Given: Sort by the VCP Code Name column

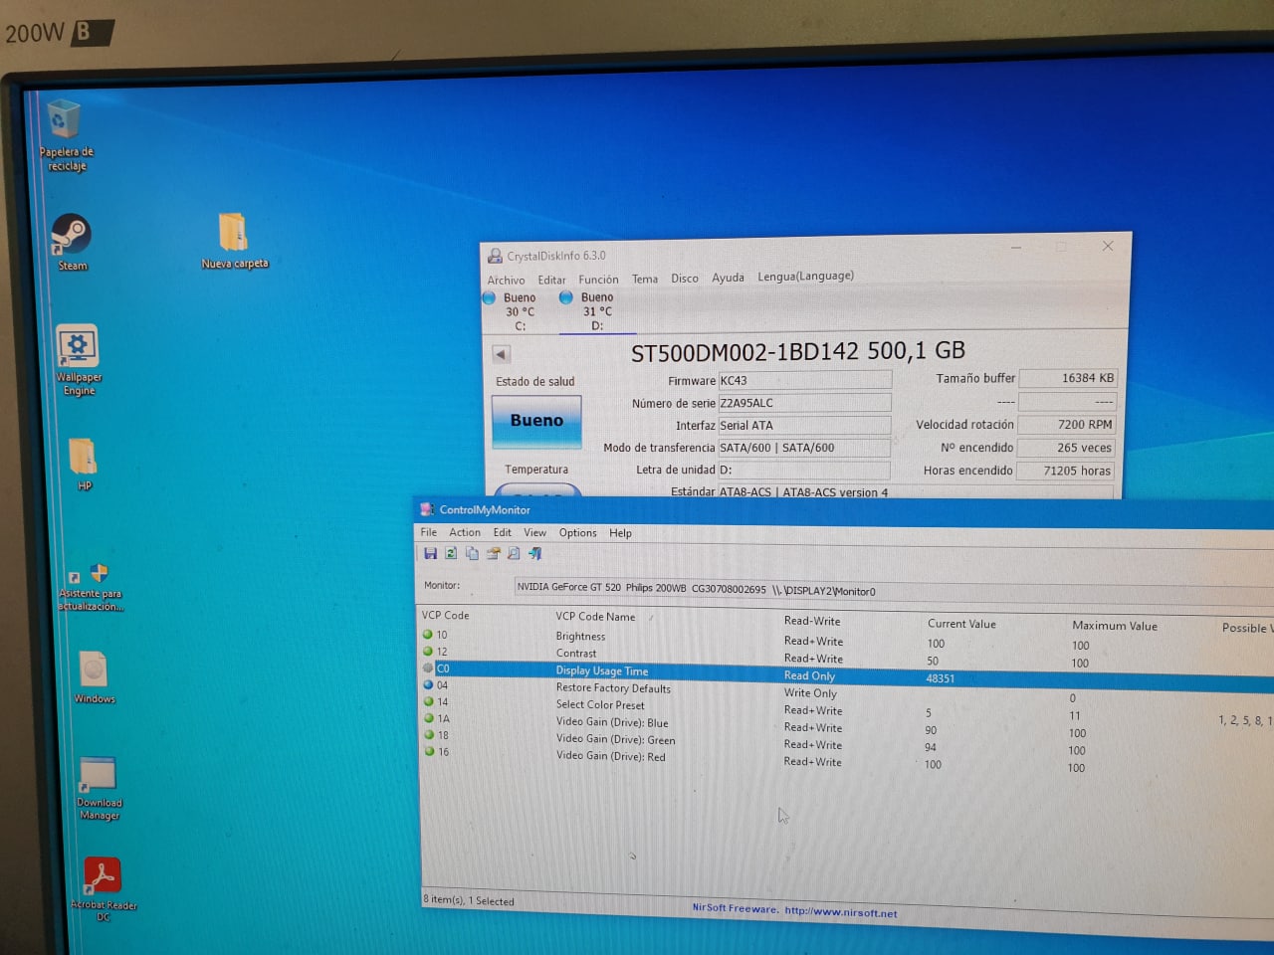Looking at the screenshot, I should click(x=595, y=617).
